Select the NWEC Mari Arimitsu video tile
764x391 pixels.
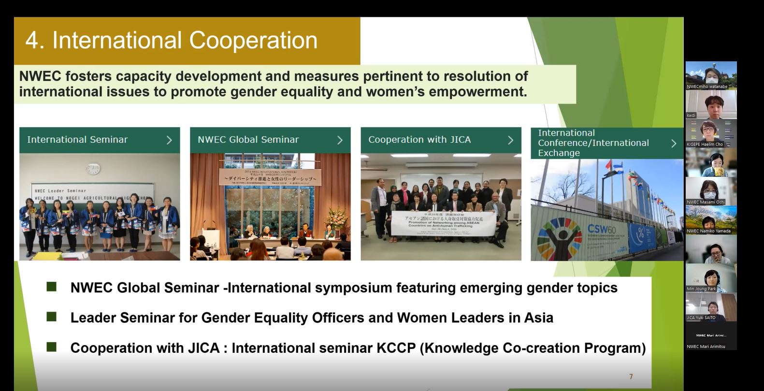[x=711, y=336]
